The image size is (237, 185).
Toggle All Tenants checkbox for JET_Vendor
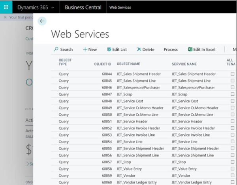click(233, 176)
